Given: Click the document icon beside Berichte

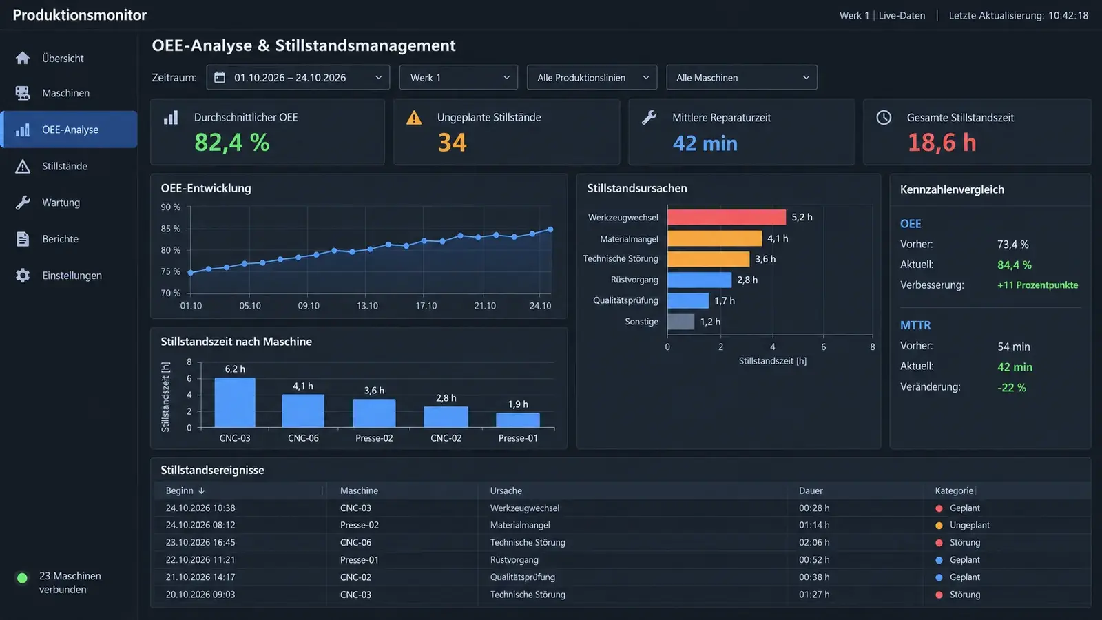Looking at the screenshot, I should coord(23,239).
